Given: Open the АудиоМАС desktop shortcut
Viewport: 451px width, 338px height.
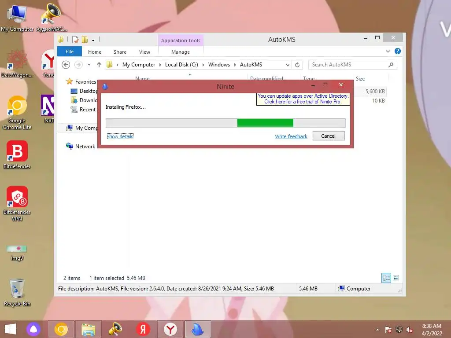Looking at the screenshot, I should click(x=51, y=17).
